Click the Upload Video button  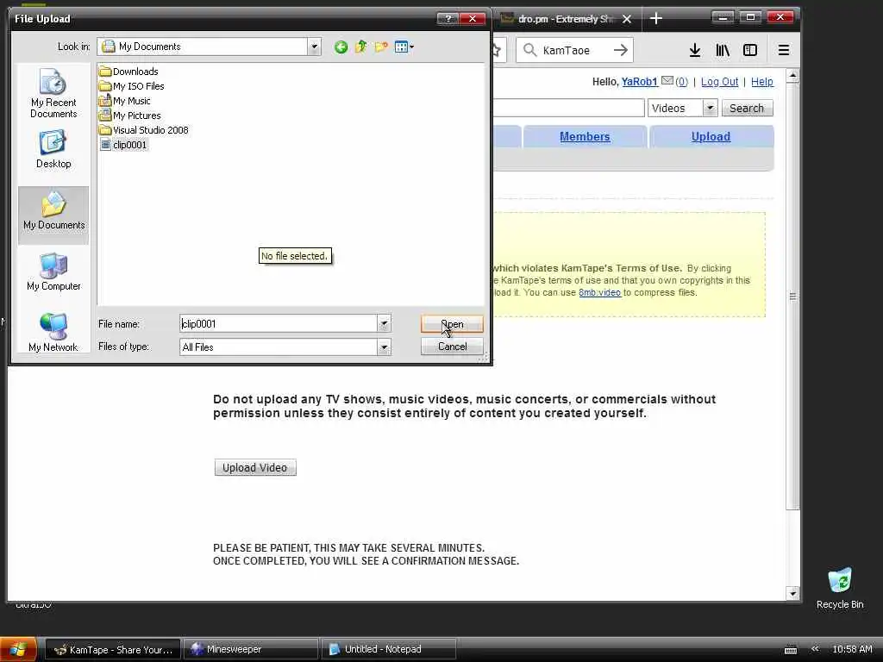click(x=255, y=467)
